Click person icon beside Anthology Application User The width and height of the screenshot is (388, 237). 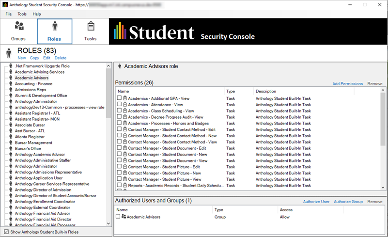point(11,178)
